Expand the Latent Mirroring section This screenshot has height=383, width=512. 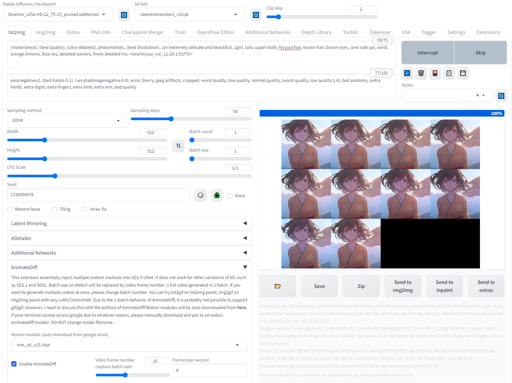tap(129, 223)
